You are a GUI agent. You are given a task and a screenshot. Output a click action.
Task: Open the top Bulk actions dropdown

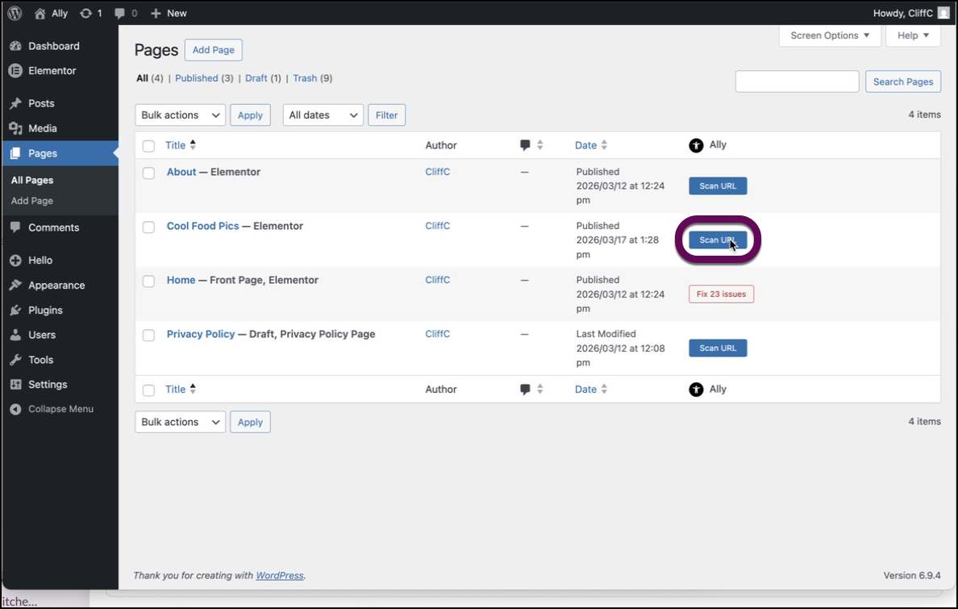(180, 115)
